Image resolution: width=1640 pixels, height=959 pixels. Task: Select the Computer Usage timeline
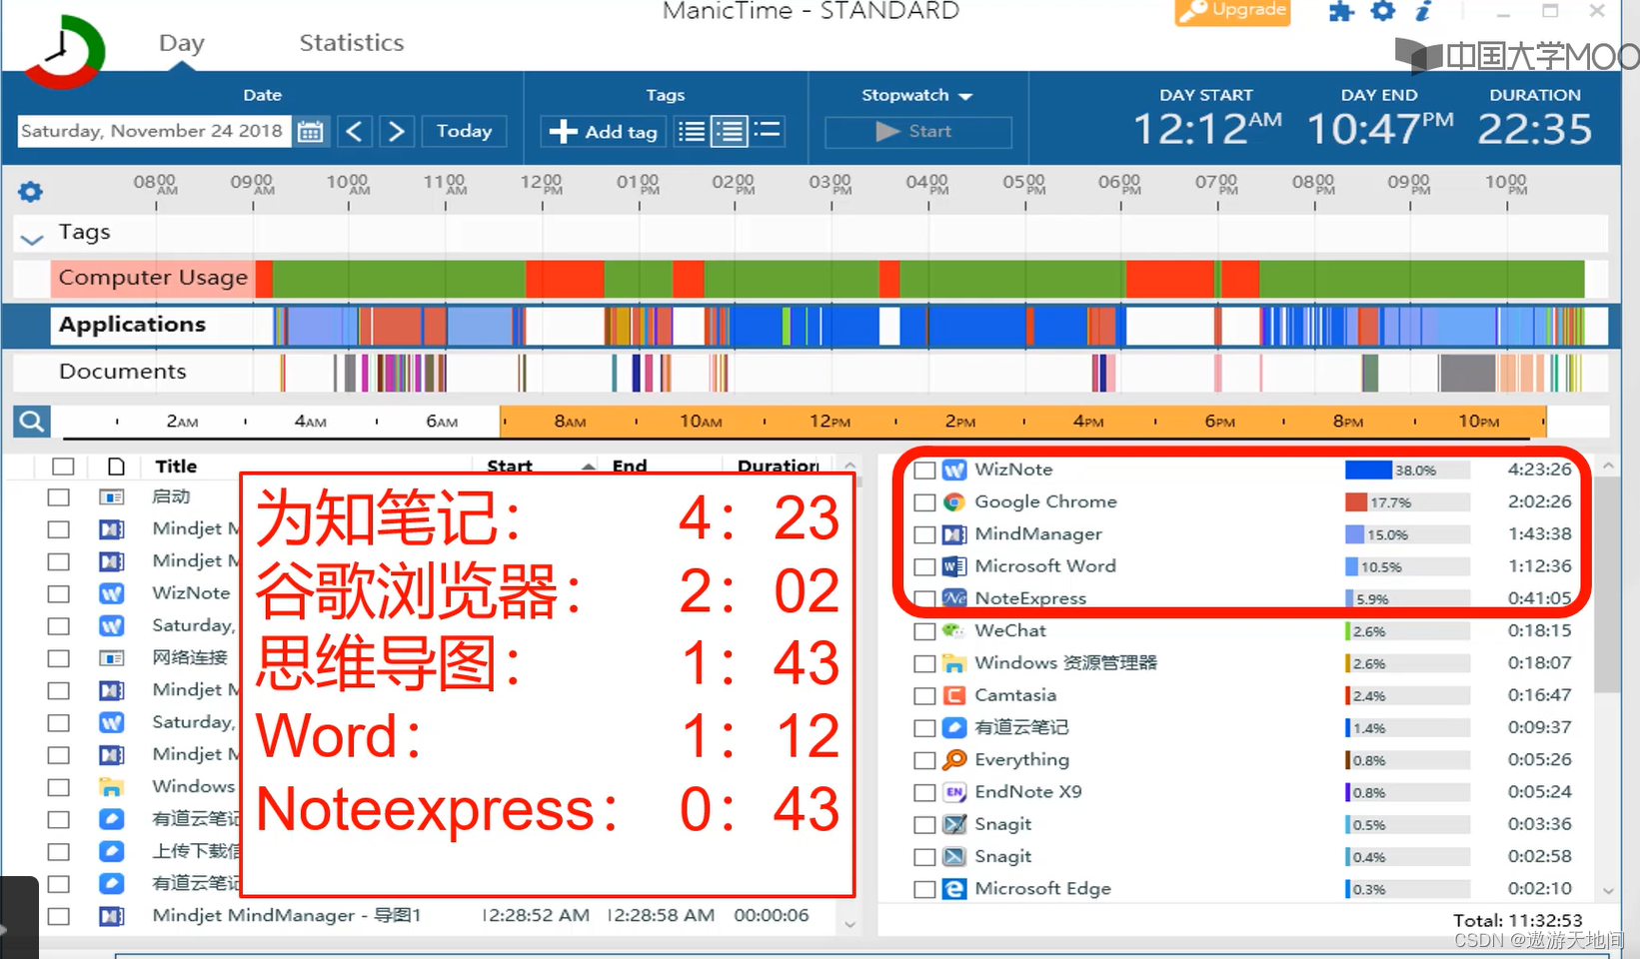[x=153, y=278]
